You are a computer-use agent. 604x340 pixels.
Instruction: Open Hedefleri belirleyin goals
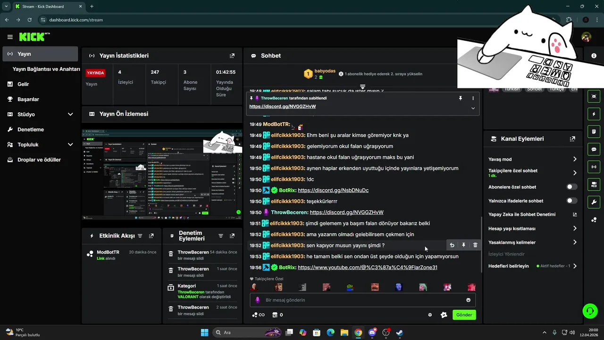(x=533, y=266)
